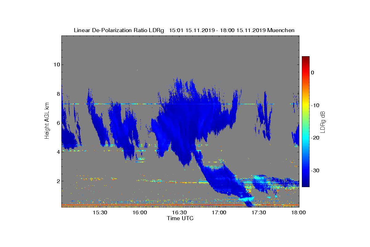Click the colorbar tick label -20
Viewport: 370px width, 247px height.
(x=315, y=138)
